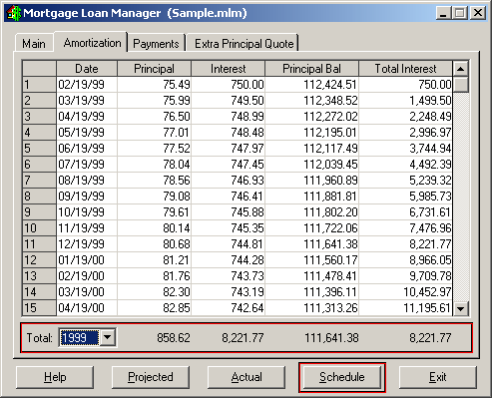Maximize the Mortgage Loan Manager window
This screenshot has width=492, height=398.
tap(460, 13)
